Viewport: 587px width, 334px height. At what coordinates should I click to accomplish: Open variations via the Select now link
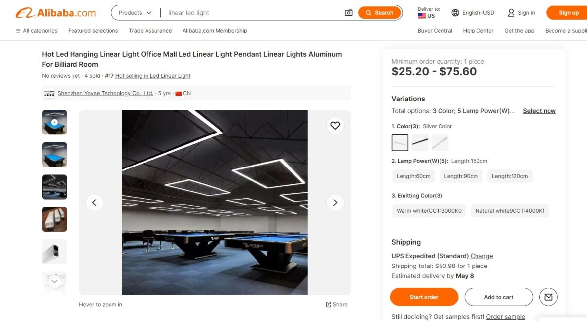(x=539, y=111)
